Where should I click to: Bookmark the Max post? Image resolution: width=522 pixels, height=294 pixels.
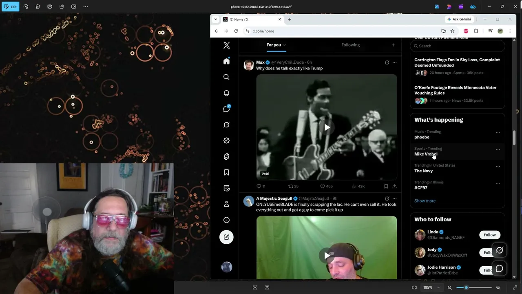386,186
